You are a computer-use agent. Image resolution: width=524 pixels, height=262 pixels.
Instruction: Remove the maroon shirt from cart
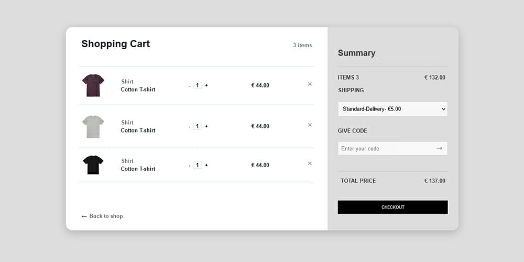pos(310,84)
